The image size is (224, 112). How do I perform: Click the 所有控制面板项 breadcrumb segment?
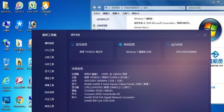tap(131, 8)
